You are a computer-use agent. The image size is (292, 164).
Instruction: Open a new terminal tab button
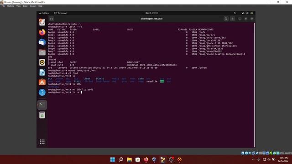pos(52,19)
